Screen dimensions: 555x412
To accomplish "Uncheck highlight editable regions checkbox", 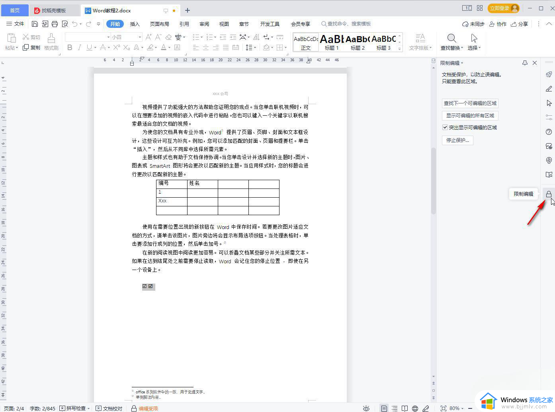I will click(x=445, y=127).
